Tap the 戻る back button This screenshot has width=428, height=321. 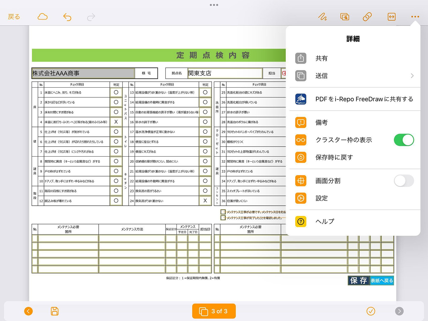14,17
